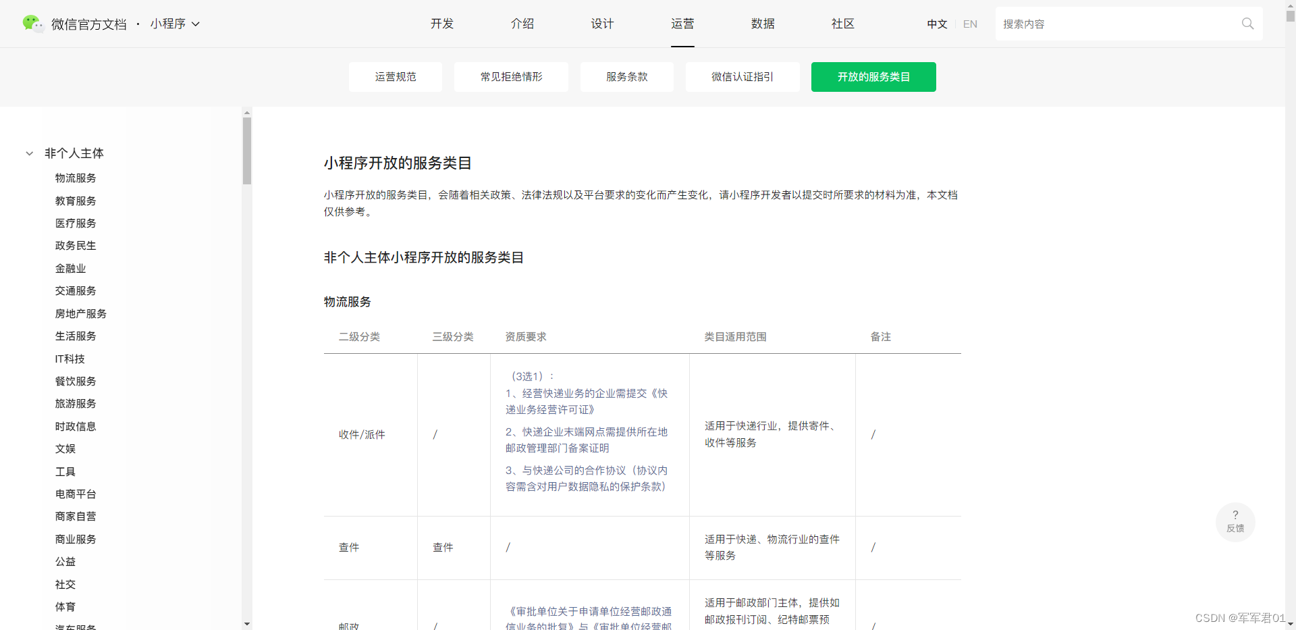Select 餐饮服务 in sidebar
Screen dimensions: 1296x630
tap(76, 382)
